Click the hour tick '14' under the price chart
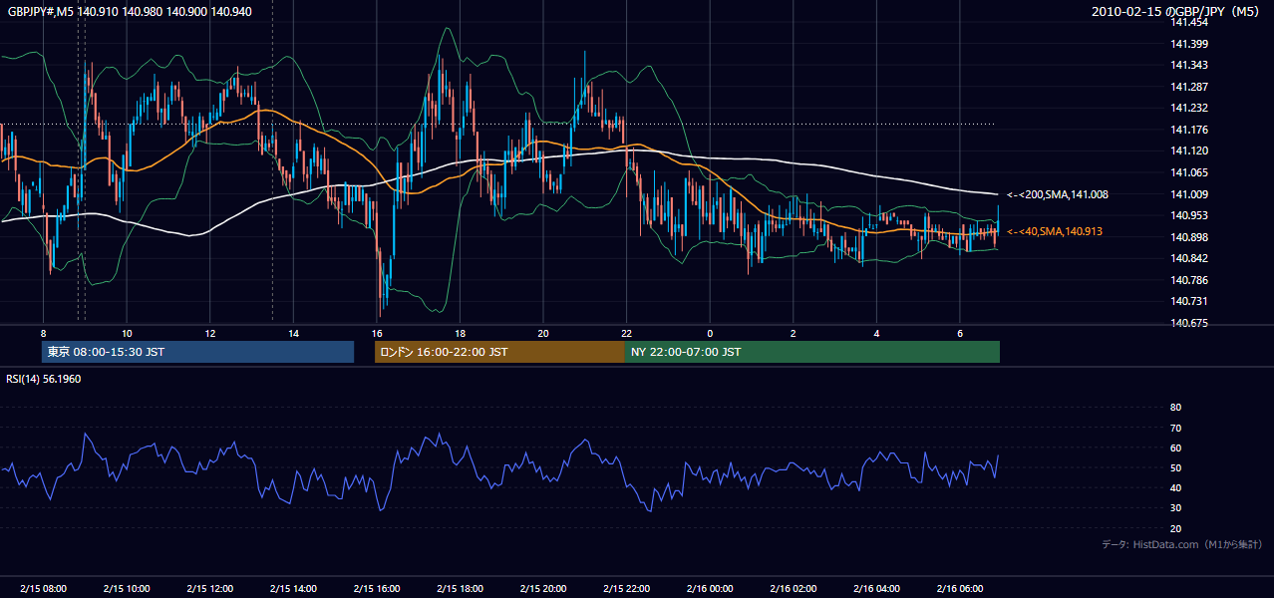The image size is (1274, 598). tap(293, 333)
